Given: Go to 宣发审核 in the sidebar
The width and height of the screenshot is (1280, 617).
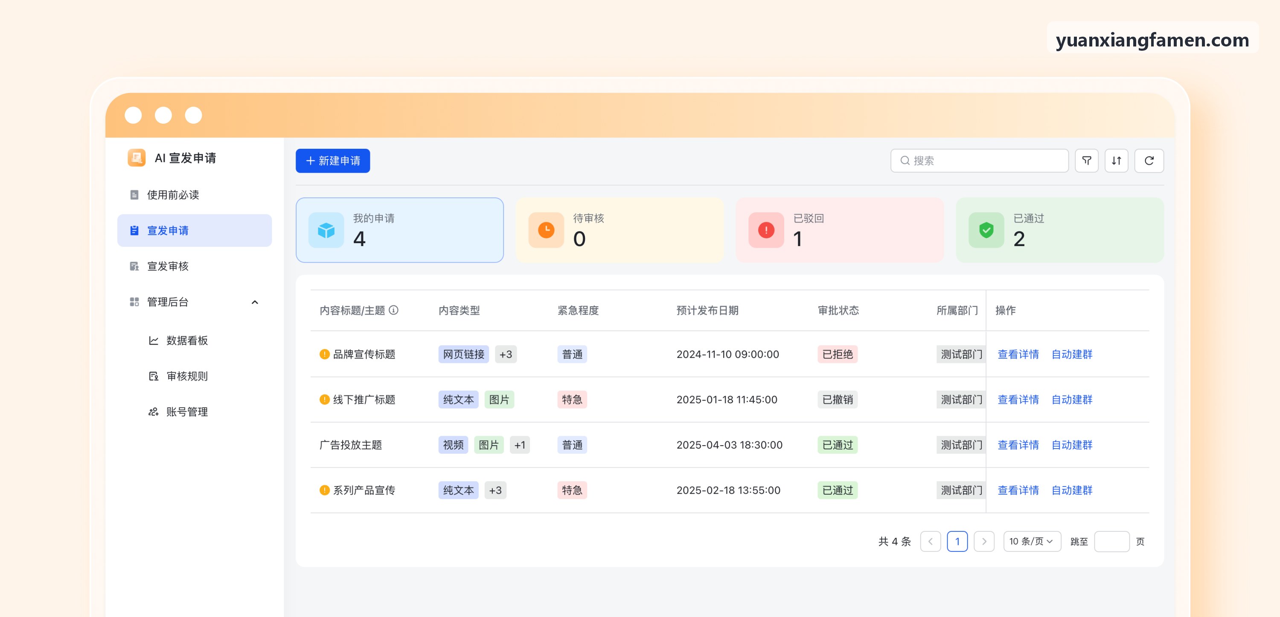Looking at the screenshot, I should coord(194,266).
